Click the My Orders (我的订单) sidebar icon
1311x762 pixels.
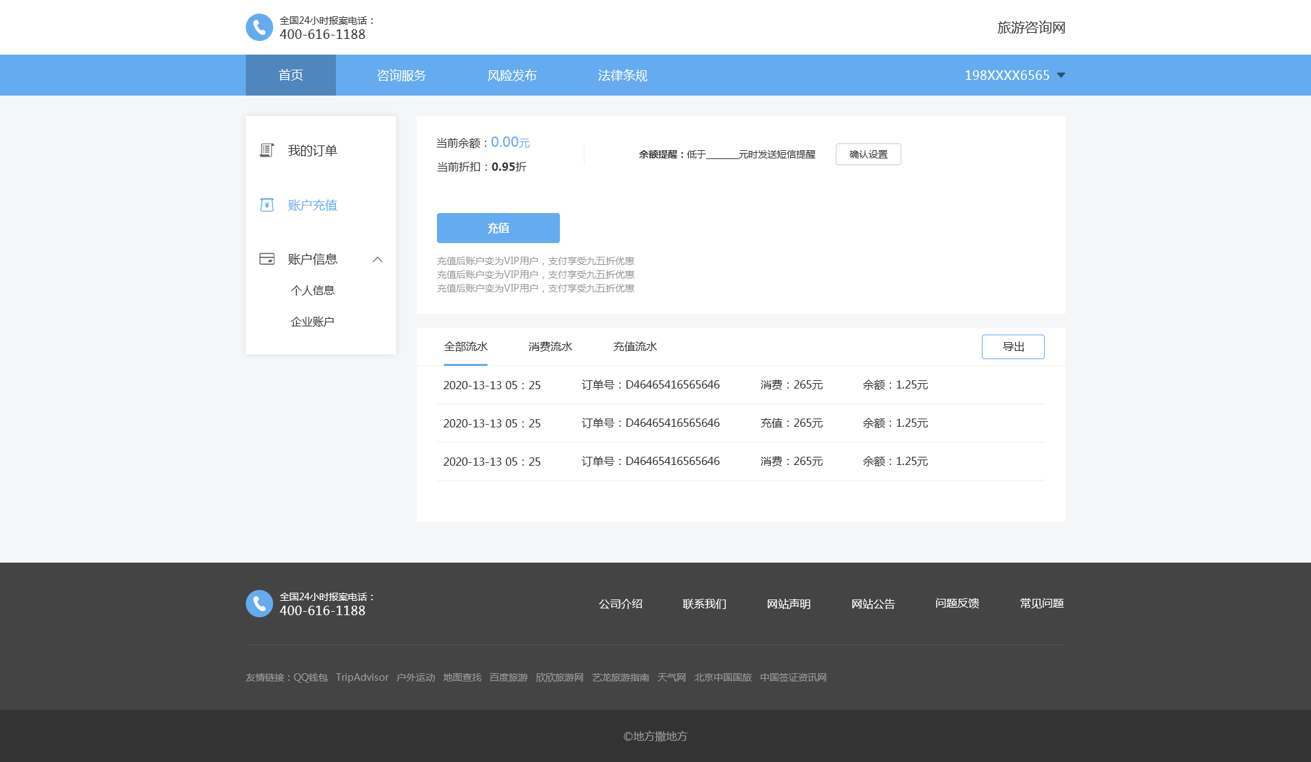(x=267, y=150)
